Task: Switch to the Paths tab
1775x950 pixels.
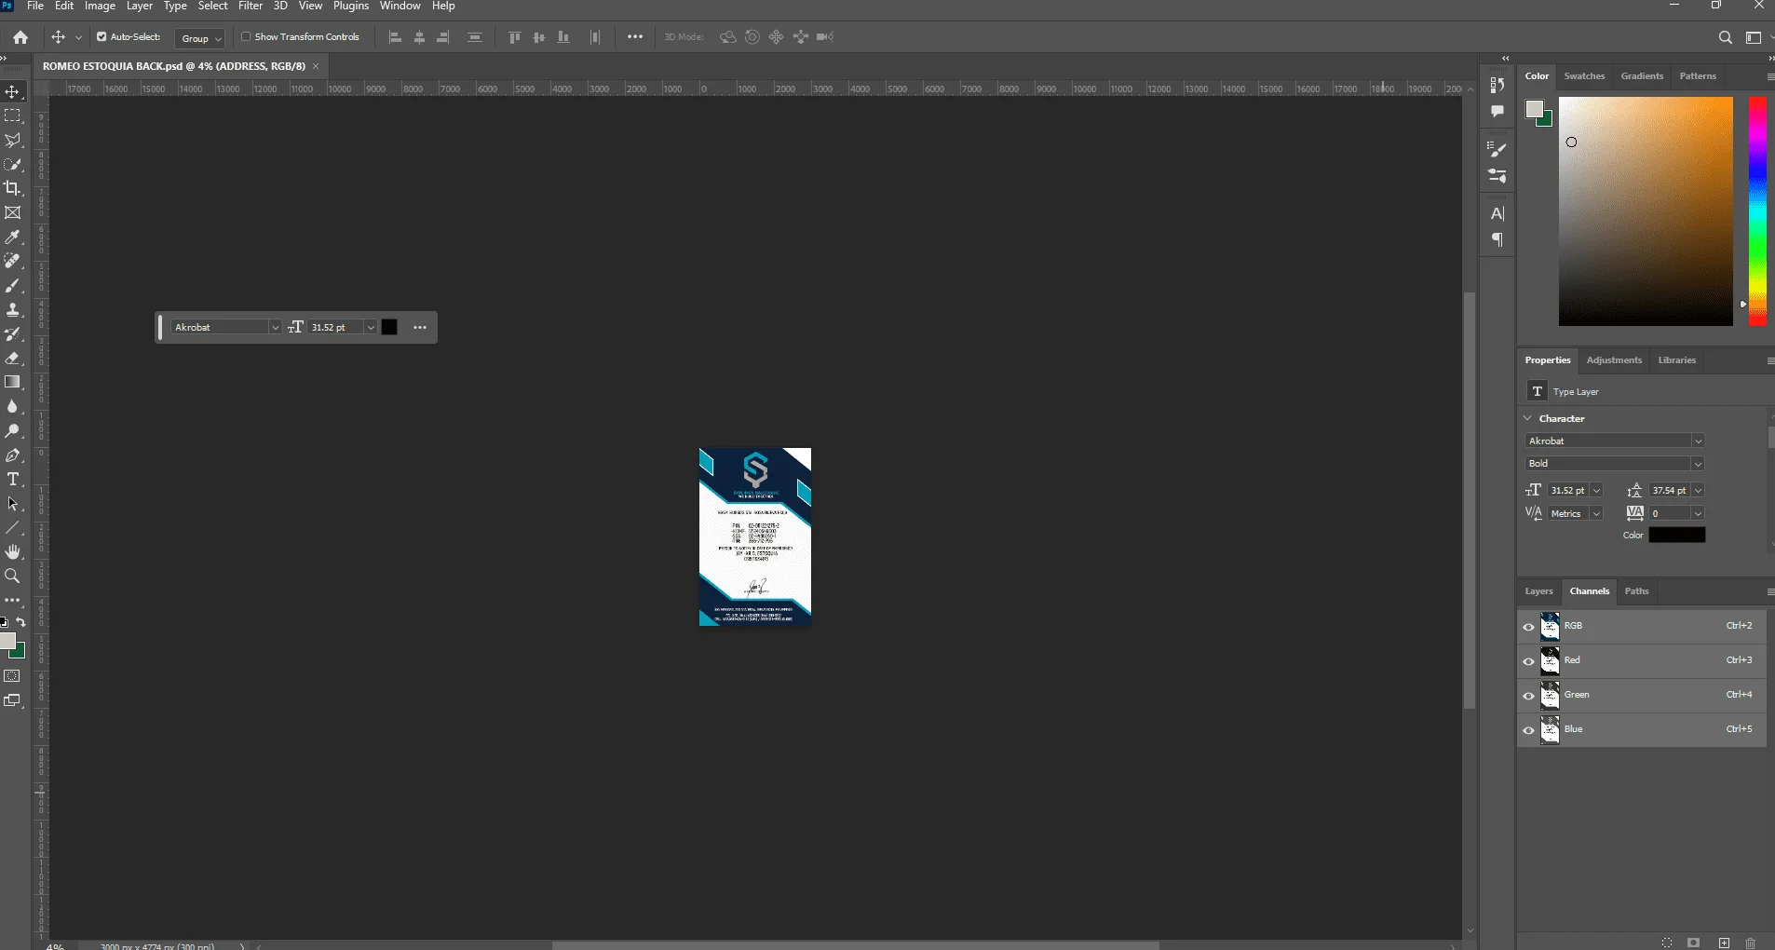Action: pyautogui.click(x=1636, y=591)
